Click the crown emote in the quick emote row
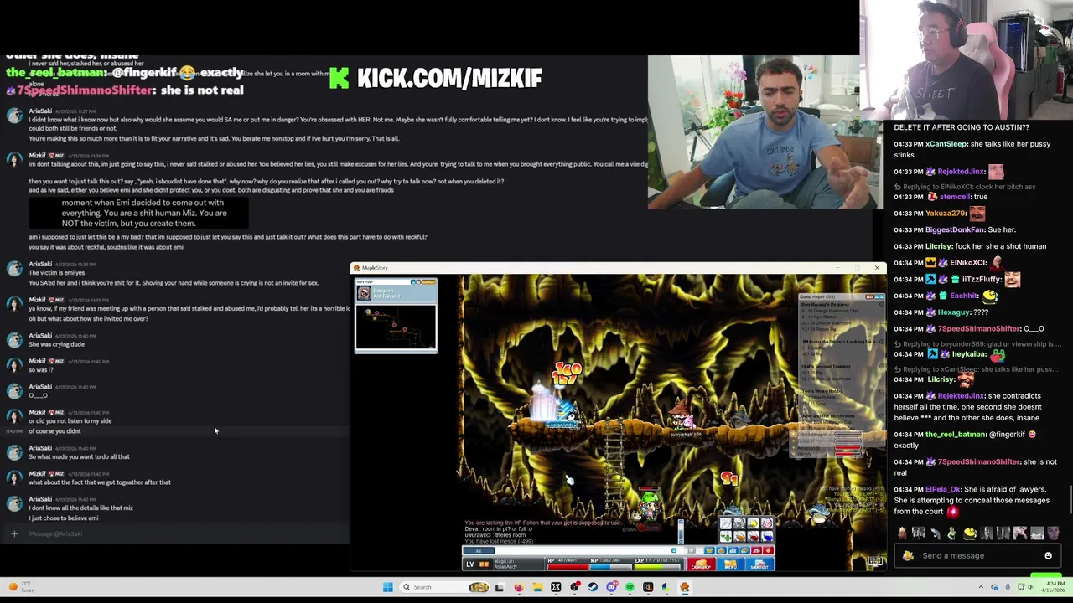The height and width of the screenshot is (603, 1073). pos(903,533)
